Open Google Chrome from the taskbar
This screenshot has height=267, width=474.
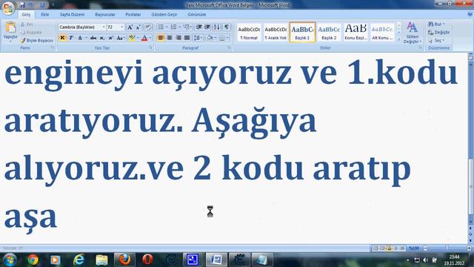(x=33, y=260)
